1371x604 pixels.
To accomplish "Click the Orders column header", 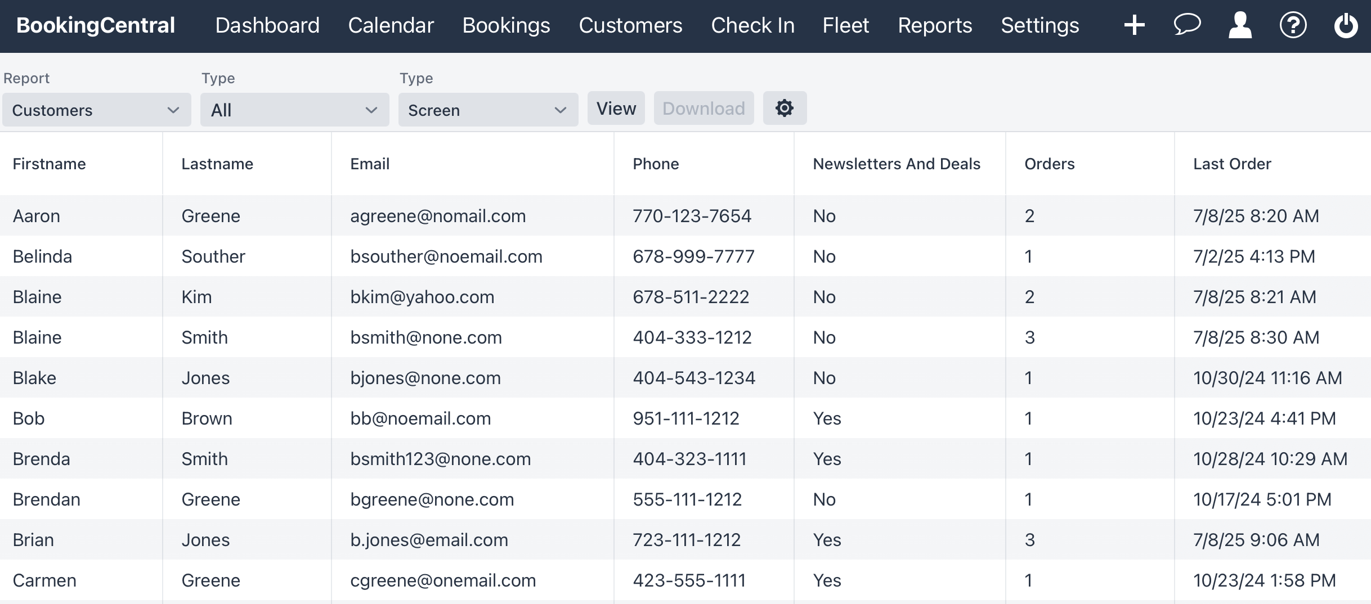I will (x=1049, y=164).
